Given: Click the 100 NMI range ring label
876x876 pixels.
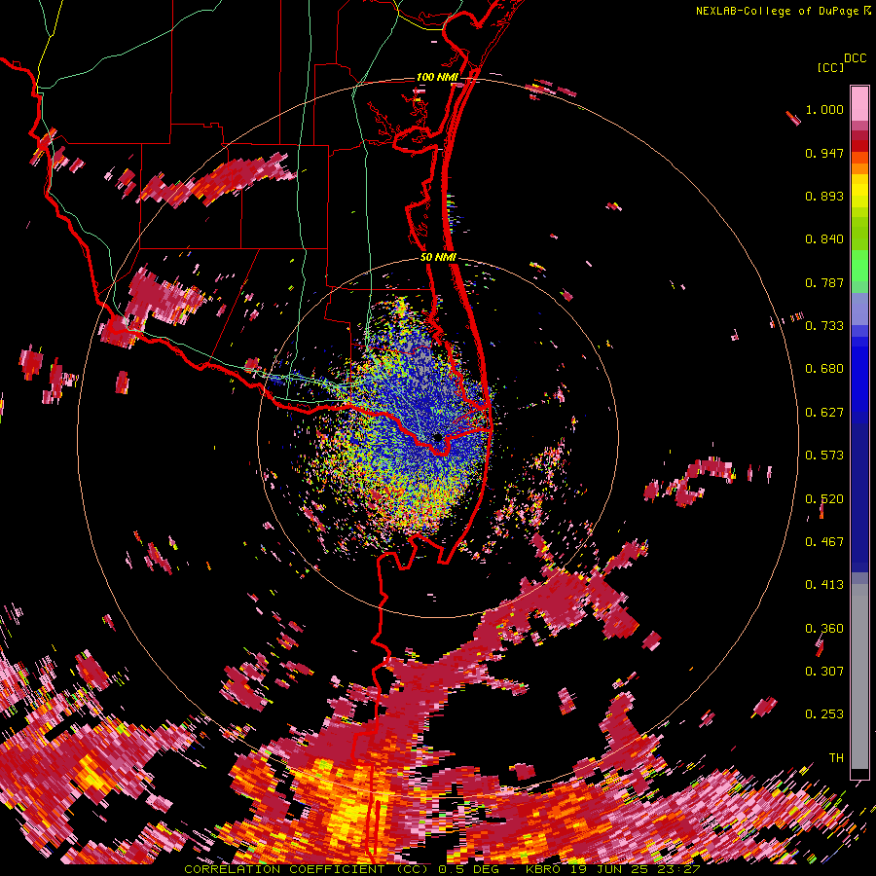Looking at the screenshot, I should 437,77.
